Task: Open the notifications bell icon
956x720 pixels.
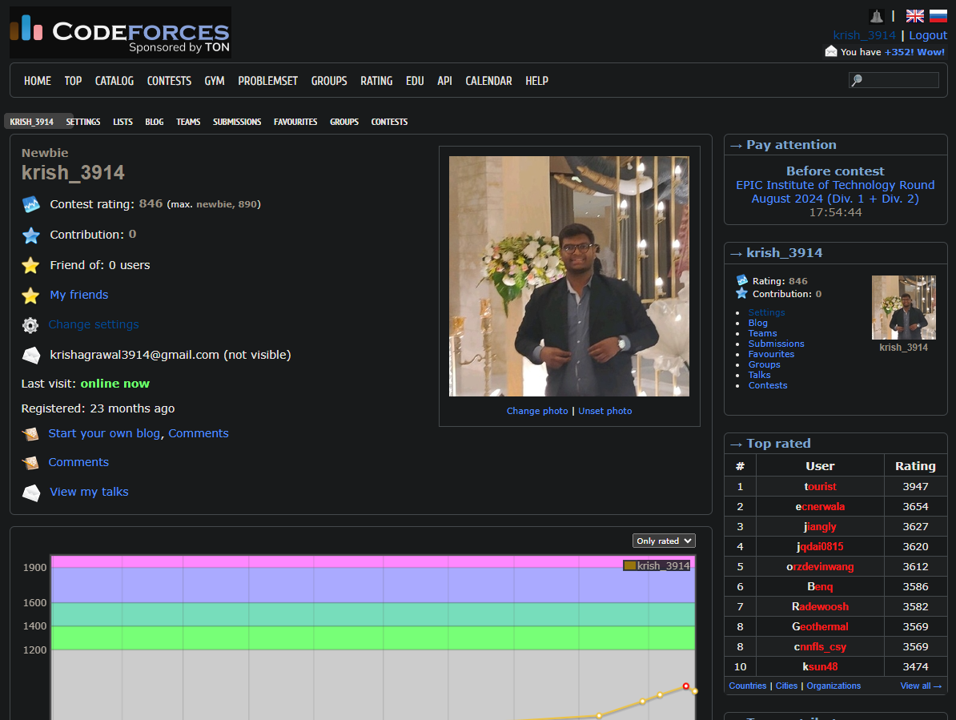Action: 876,16
